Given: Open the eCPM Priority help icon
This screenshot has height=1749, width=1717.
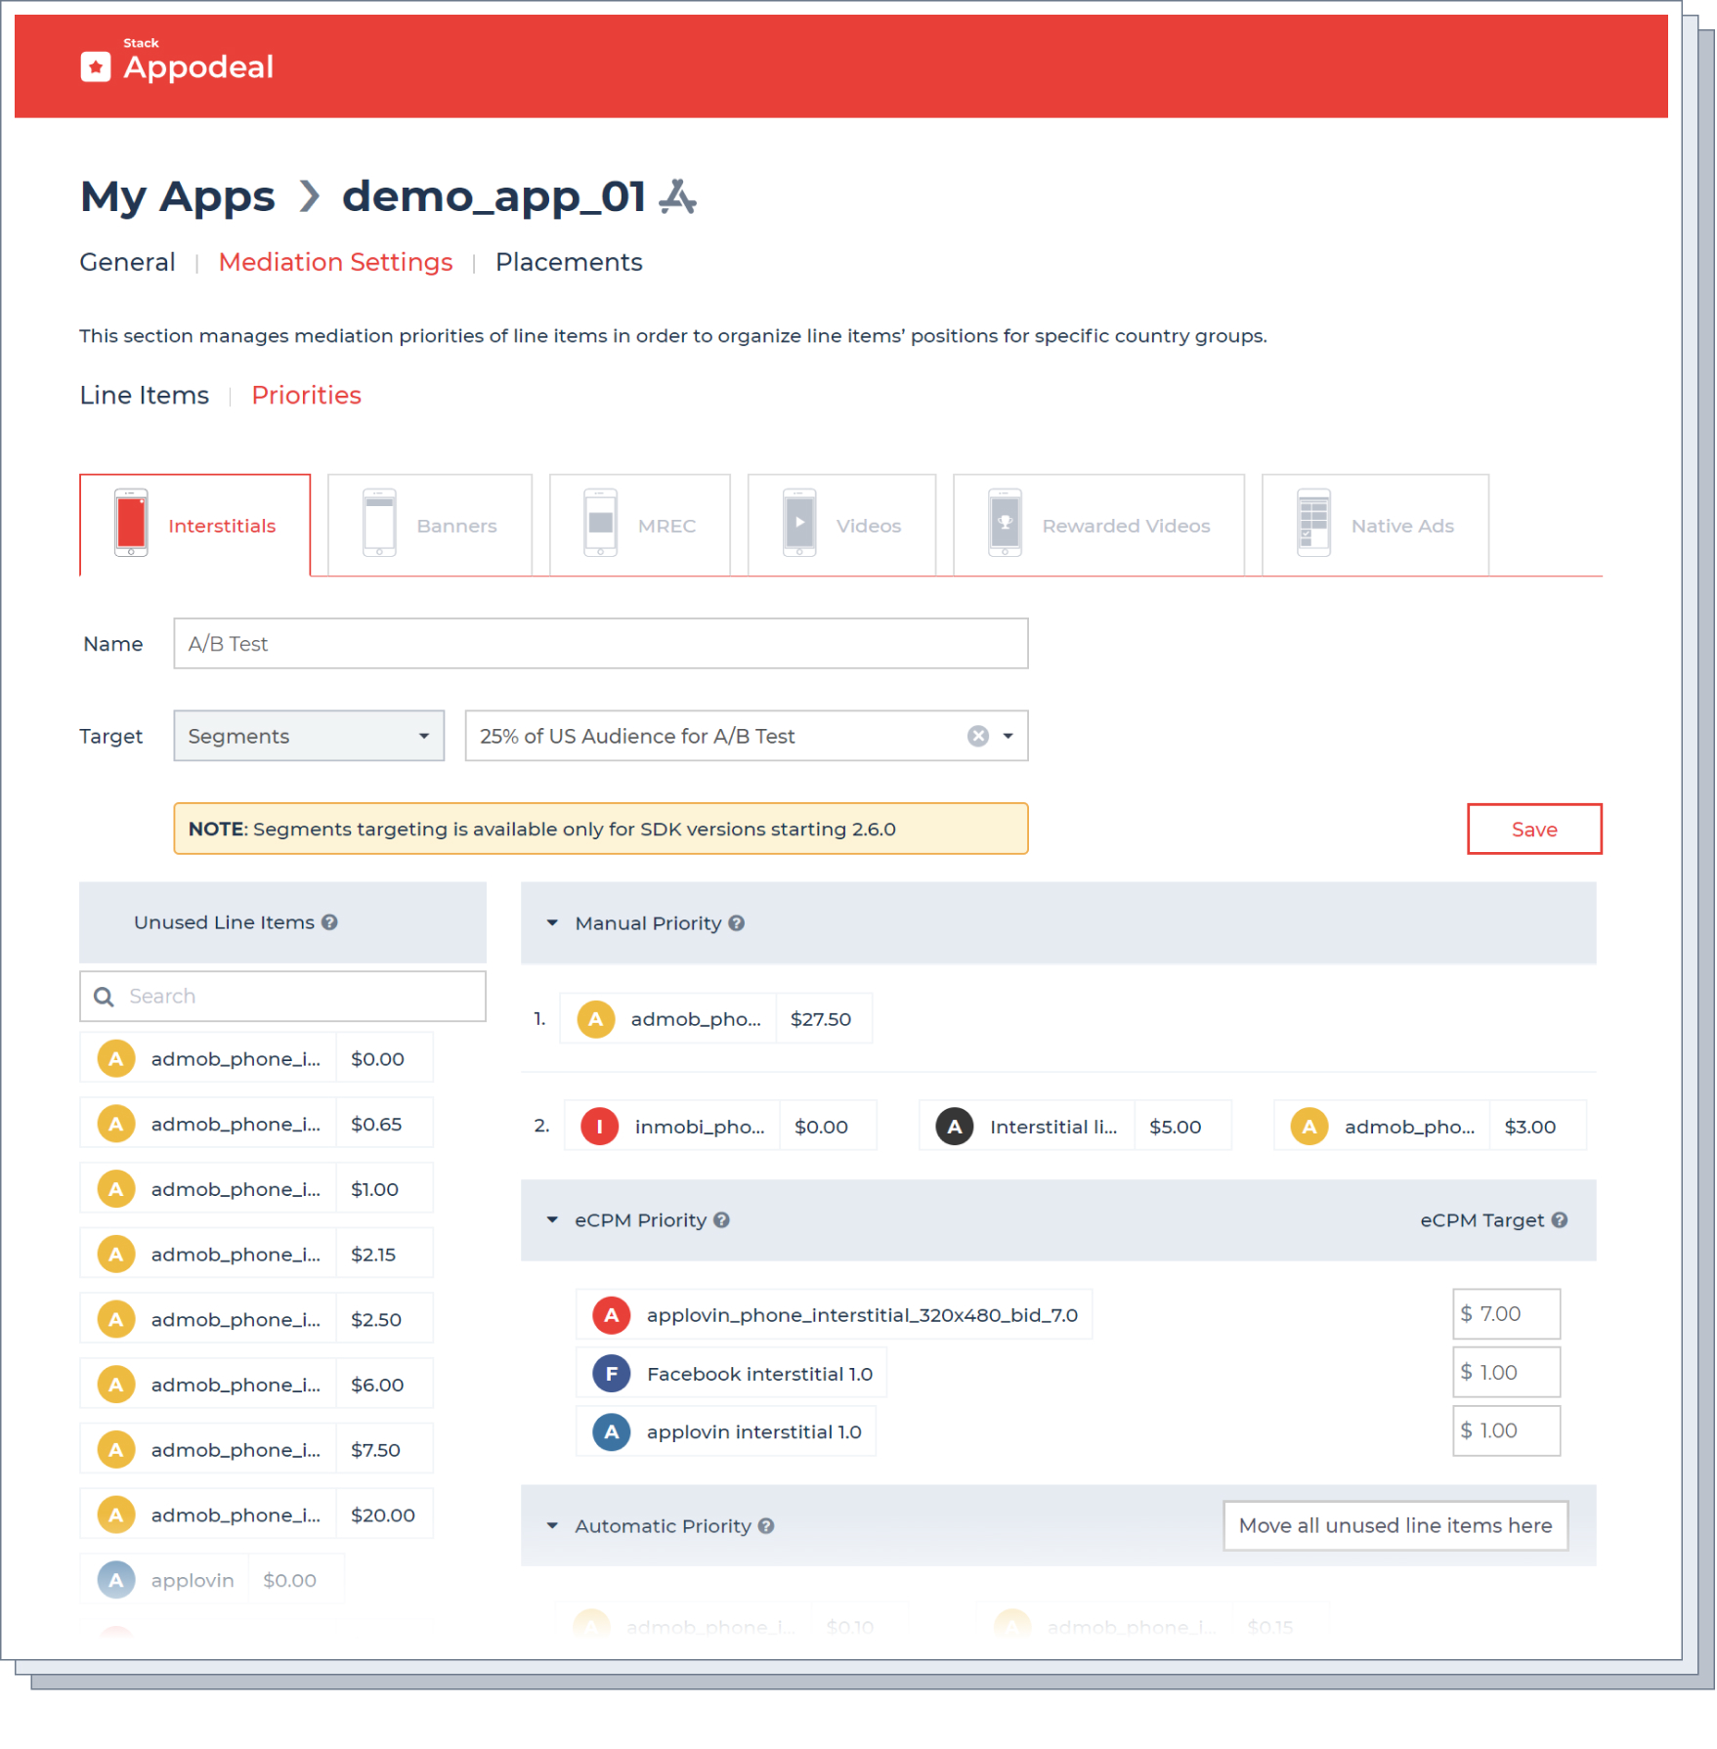Looking at the screenshot, I should click(x=721, y=1220).
